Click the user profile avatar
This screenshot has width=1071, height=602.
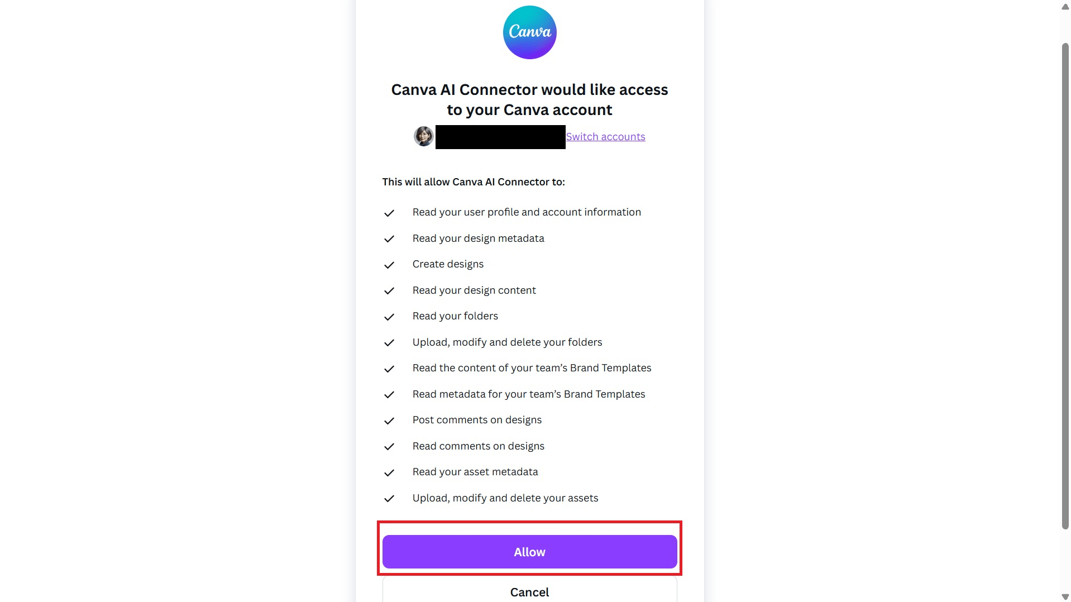pos(423,136)
